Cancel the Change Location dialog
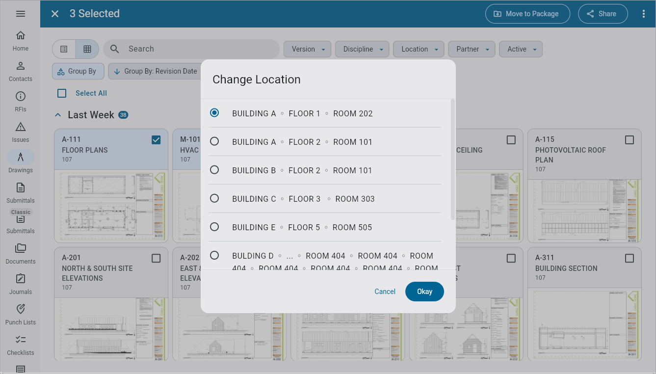Screen dimensions: 656x374 (385, 292)
